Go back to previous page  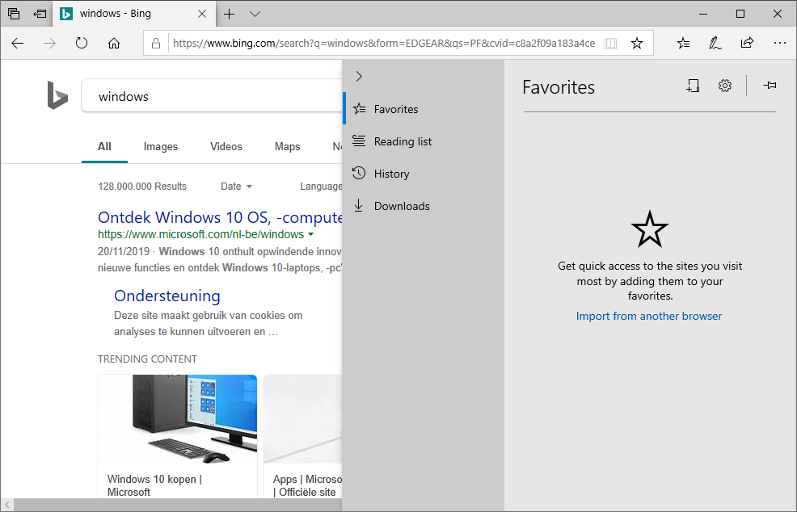coord(17,43)
